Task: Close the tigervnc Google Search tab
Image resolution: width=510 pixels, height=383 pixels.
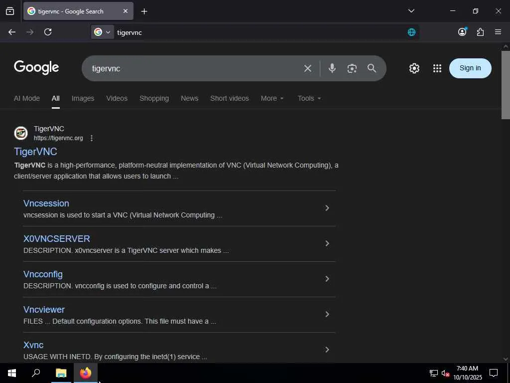Action: (126, 11)
